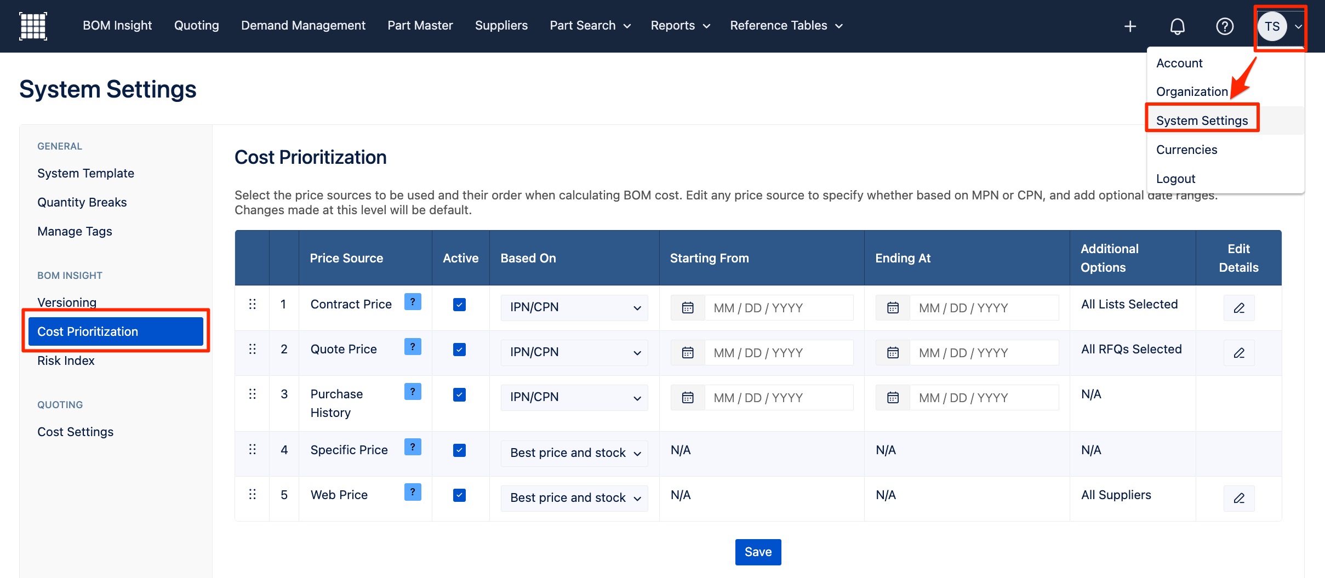The width and height of the screenshot is (1325, 578).
Task: Click drag handle for Purchase History row
Action: point(252,394)
